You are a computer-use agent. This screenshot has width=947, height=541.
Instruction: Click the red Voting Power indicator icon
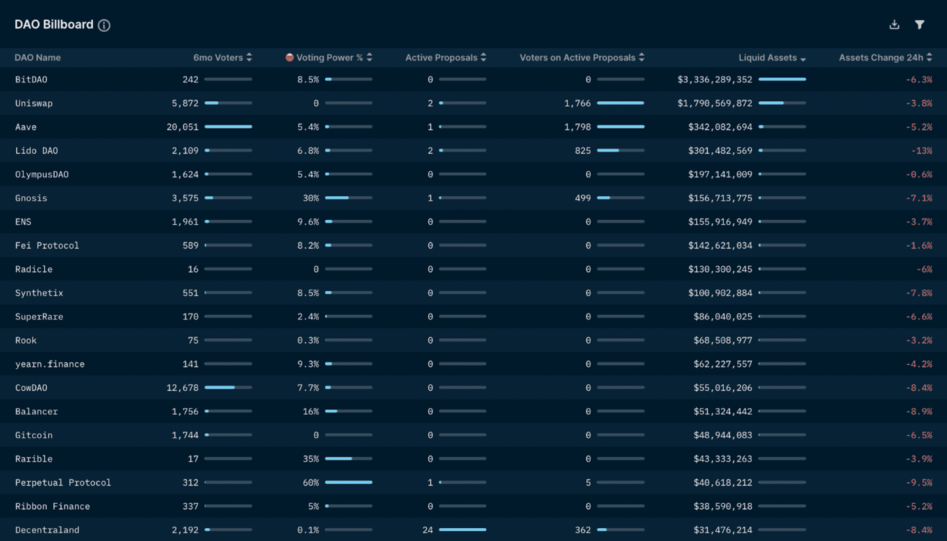(289, 57)
